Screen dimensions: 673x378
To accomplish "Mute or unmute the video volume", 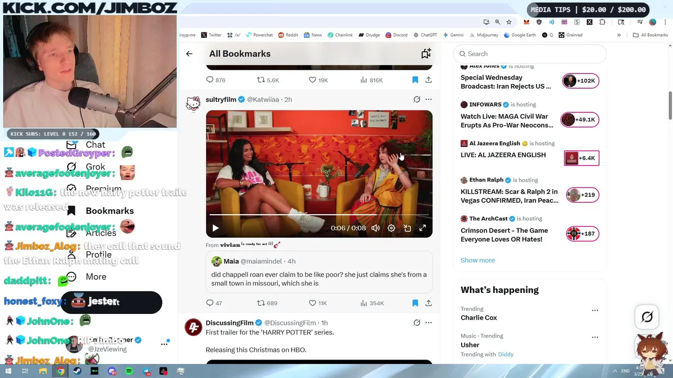I will (x=375, y=228).
